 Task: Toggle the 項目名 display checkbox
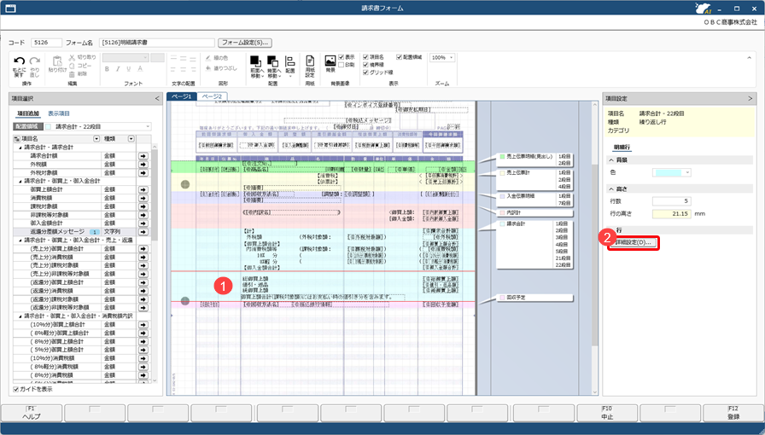[365, 57]
